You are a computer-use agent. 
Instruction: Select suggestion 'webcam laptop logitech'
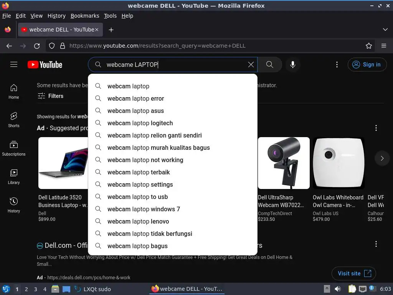173,123
